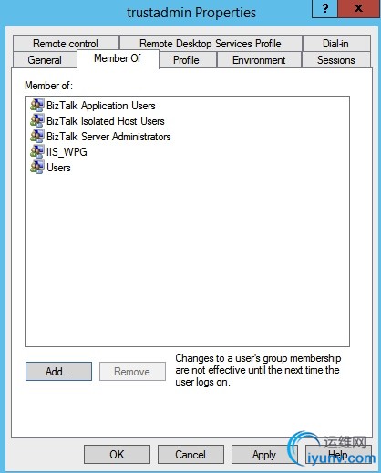
Task: Open Help for this dialog
Action: click(338, 455)
